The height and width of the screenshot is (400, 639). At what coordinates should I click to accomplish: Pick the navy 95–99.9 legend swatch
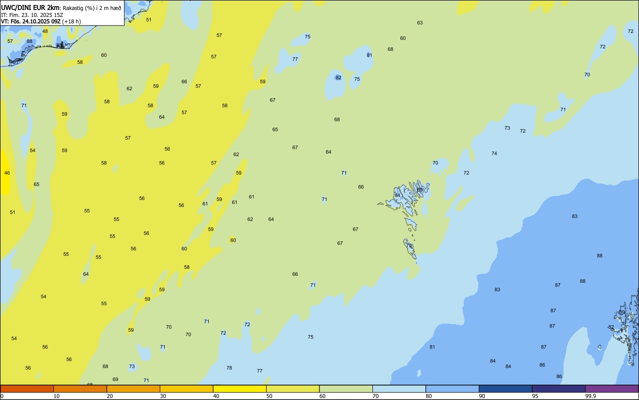click(x=559, y=389)
